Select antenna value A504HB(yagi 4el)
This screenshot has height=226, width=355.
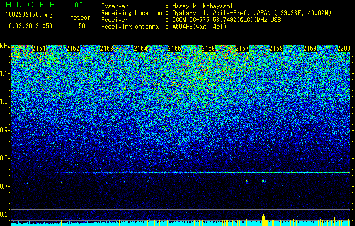[x=199, y=27]
